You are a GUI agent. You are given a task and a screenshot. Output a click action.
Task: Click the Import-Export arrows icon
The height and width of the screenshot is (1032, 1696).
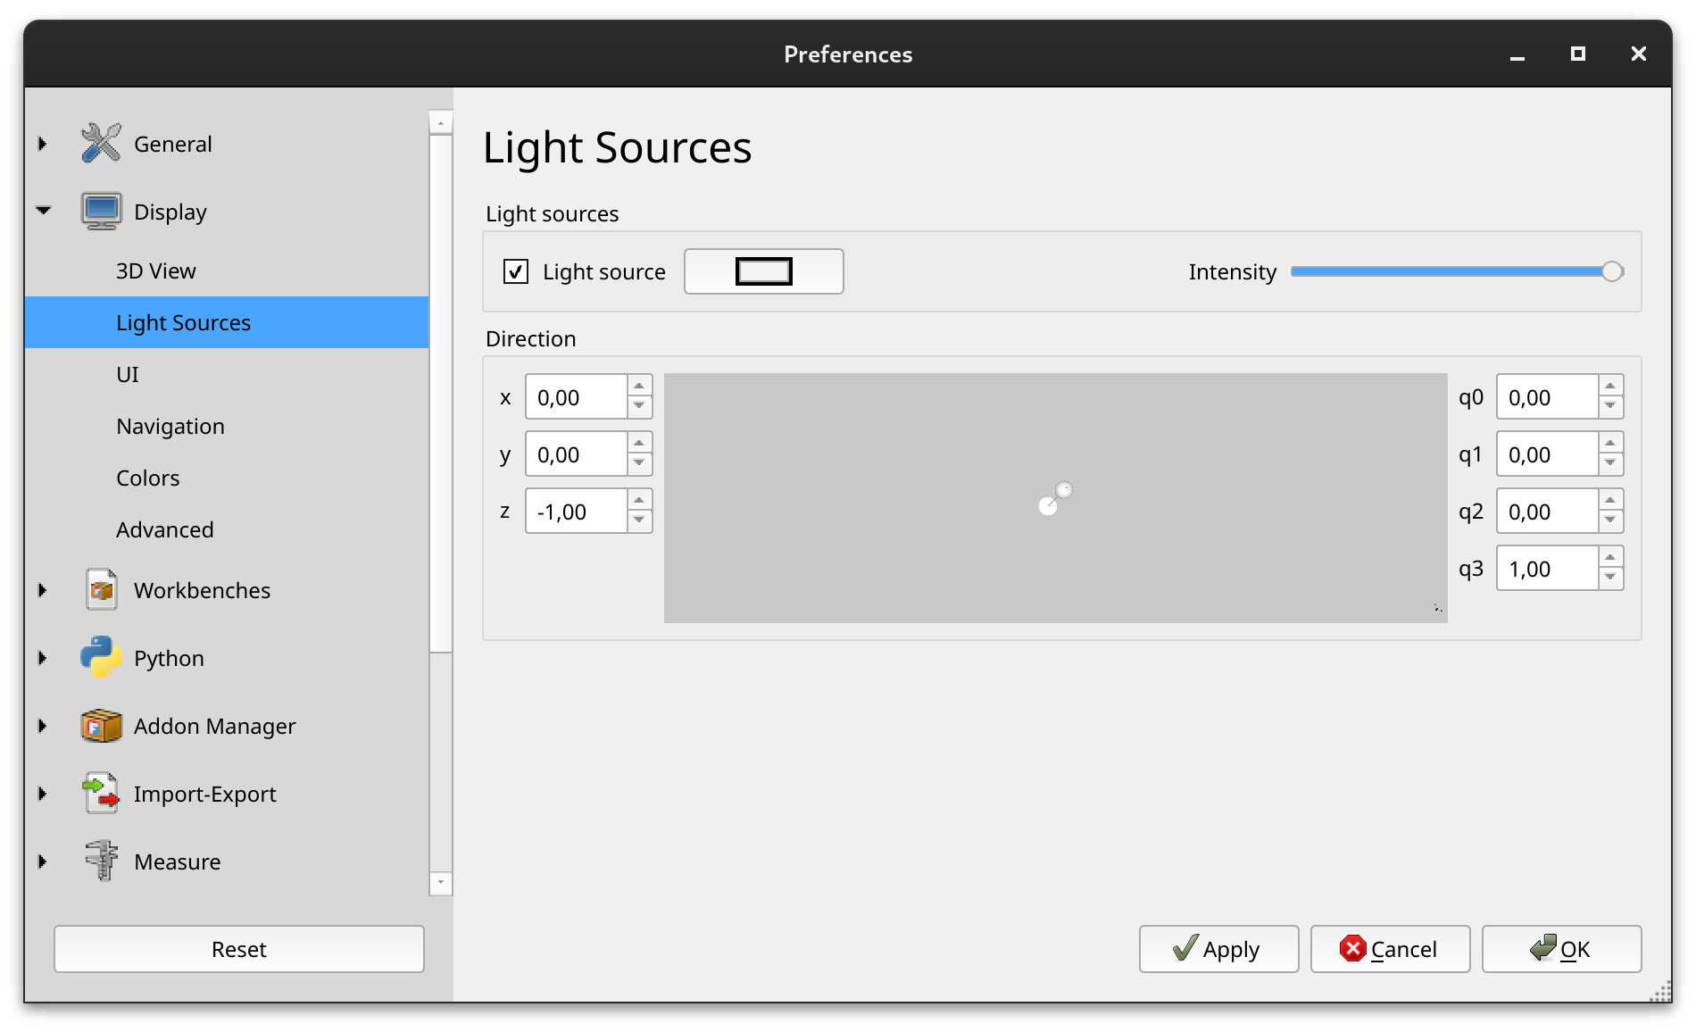click(101, 794)
